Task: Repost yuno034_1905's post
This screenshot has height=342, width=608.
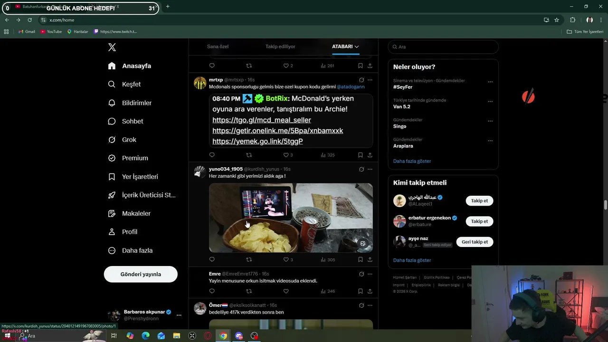Action: (x=249, y=260)
